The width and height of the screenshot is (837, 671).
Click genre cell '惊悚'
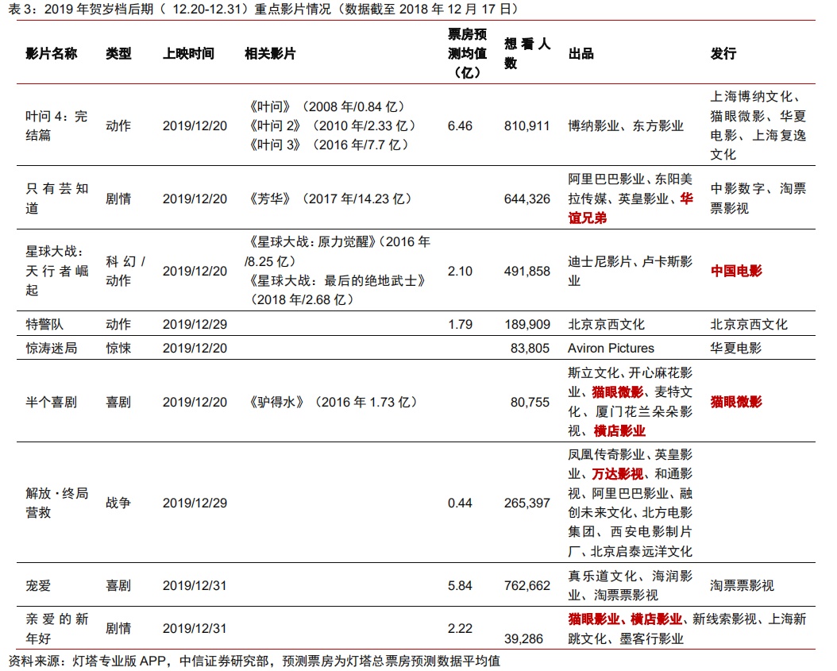coord(118,348)
